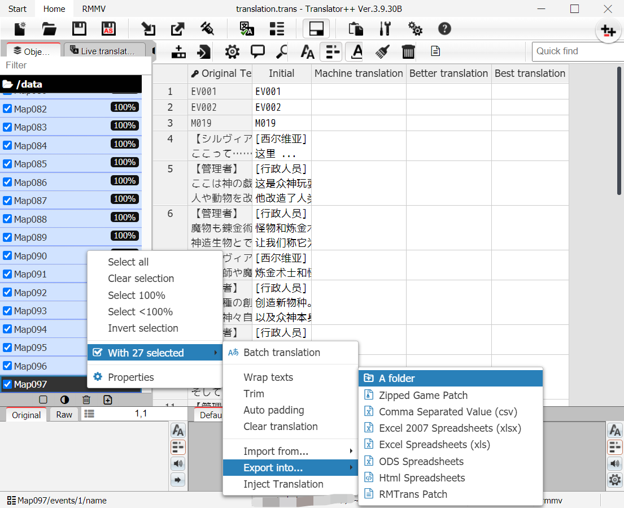Mute audio with the speaker button near bottom right
This screenshot has width=624, height=508.
[x=615, y=463]
